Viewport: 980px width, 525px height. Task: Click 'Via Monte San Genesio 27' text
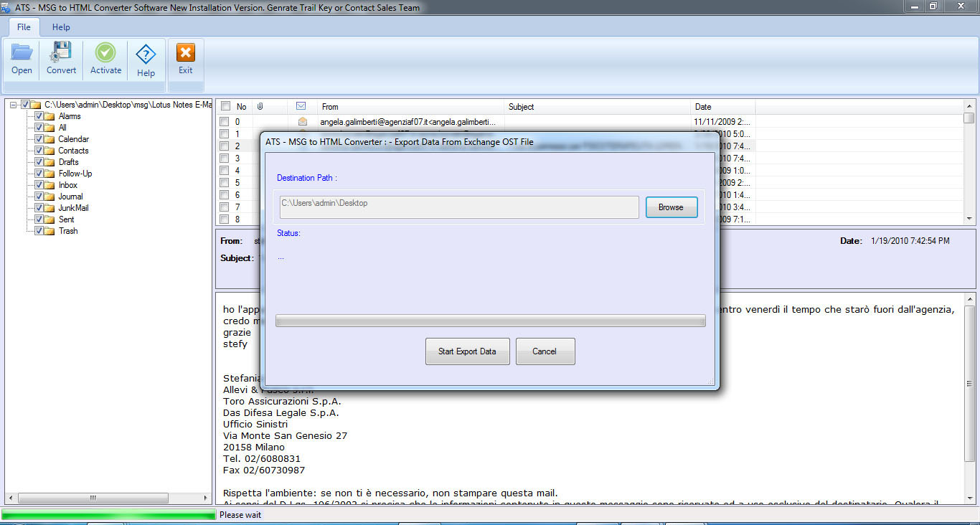point(286,435)
